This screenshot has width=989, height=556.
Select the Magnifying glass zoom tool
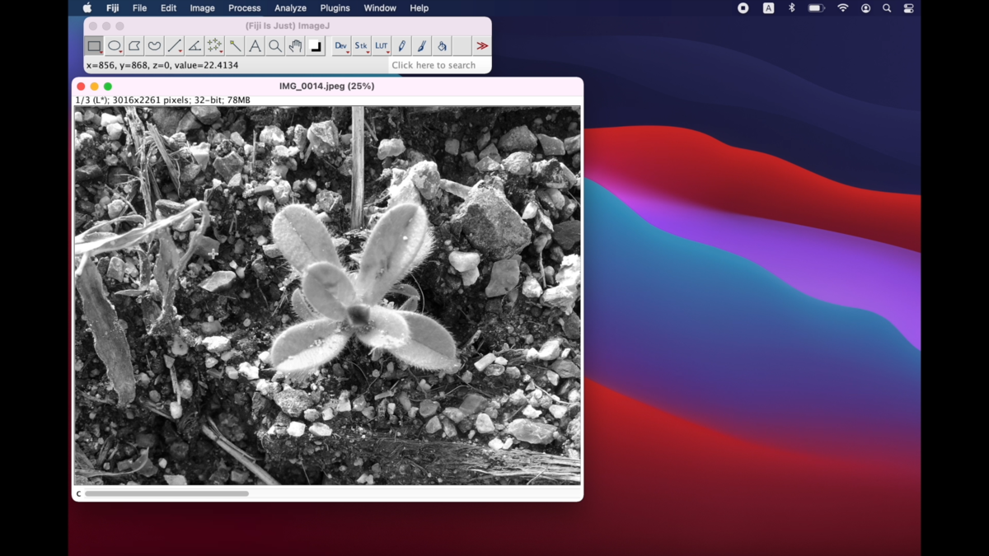pyautogui.click(x=275, y=46)
